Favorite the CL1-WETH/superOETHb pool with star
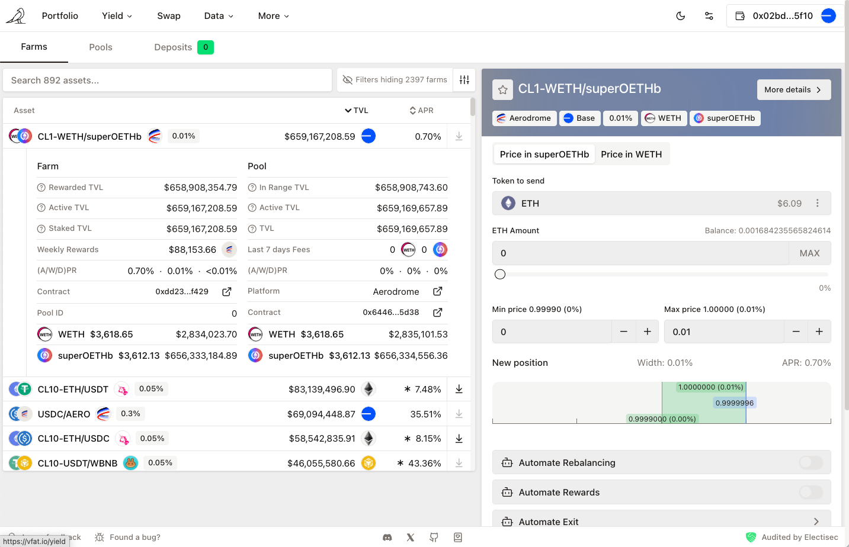 click(x=503, y=90)
